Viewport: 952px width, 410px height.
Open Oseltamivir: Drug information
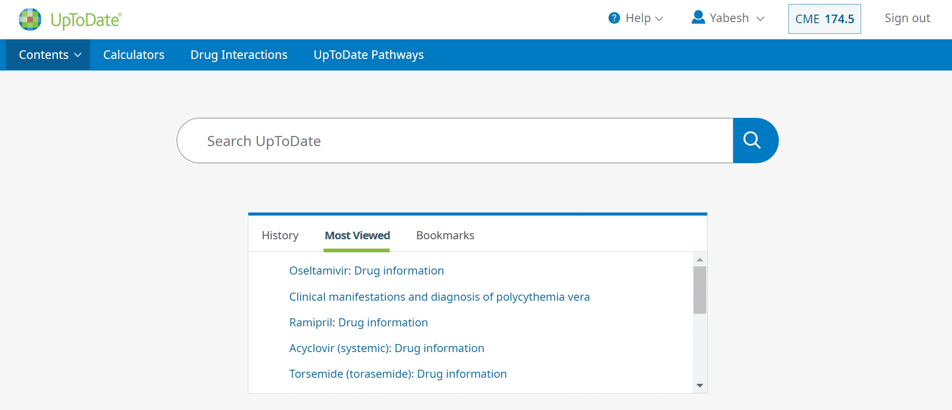click(366, 270)
